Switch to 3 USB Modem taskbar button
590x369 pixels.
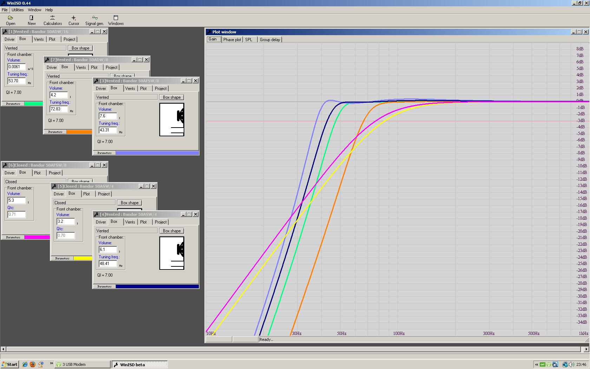point(83,364)
